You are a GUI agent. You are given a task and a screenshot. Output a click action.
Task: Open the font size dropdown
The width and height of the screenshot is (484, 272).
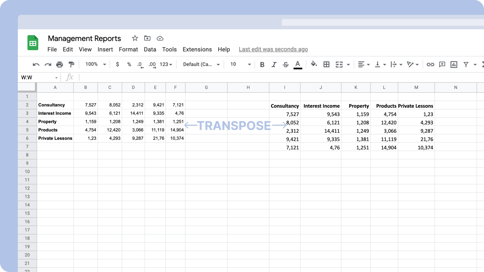(x=240, y=64)
